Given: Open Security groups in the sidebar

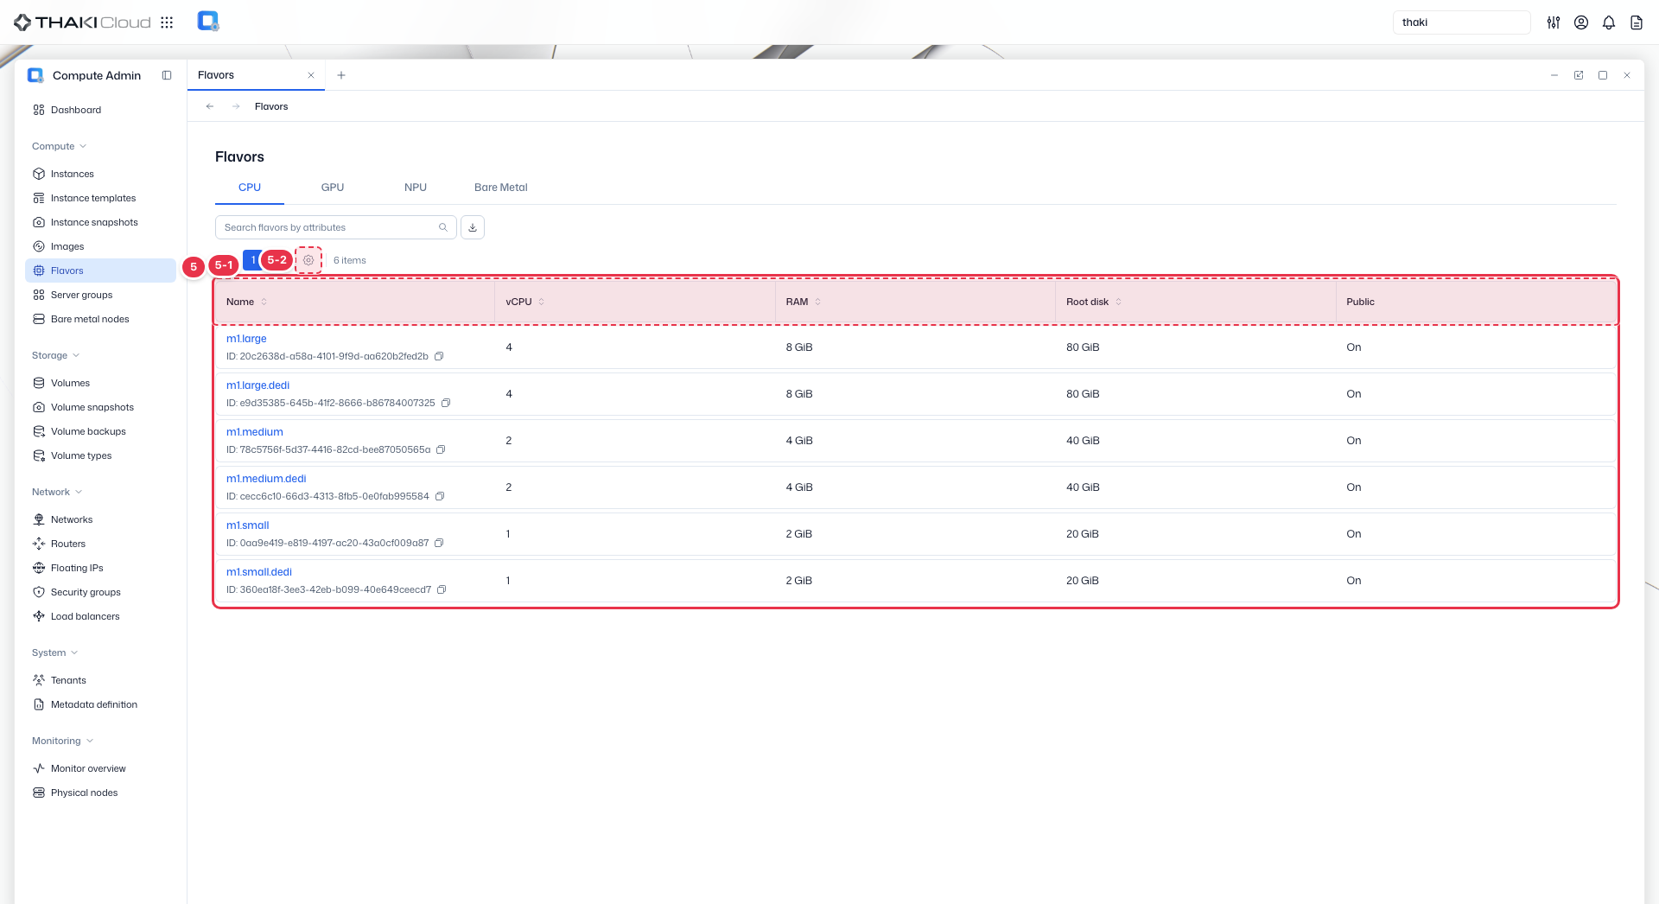Looking at the screenshot, I should click(x=100, y=592).
